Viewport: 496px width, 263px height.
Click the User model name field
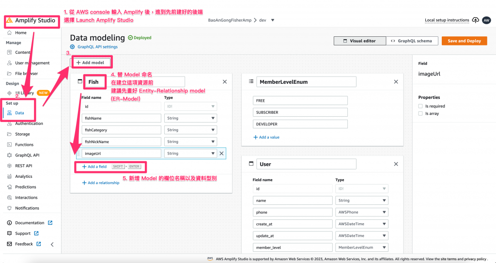pyautogui.click(x=306, y=164)
